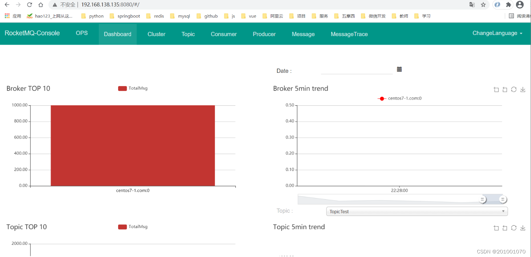Viewport: 531px width, 257px height.
Task: Open the vue bookmark folder
Action: point(249,16)
